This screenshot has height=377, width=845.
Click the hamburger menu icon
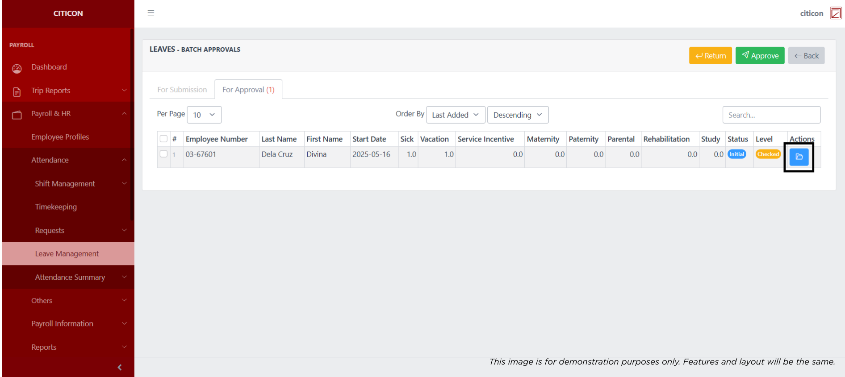[x=151, y=13]
